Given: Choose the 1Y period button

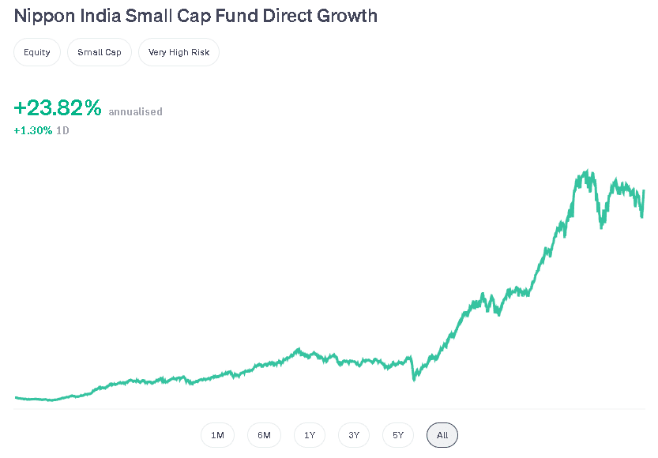Looking at the screenshot, I should (309, 435).
